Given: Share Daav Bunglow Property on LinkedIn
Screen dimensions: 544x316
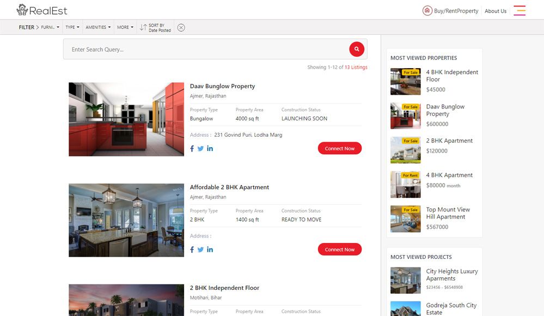Looking at the screenshot, I should click(x=210, y=148).
